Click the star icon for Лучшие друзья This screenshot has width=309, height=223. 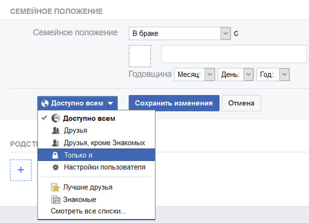coord(56,188)
